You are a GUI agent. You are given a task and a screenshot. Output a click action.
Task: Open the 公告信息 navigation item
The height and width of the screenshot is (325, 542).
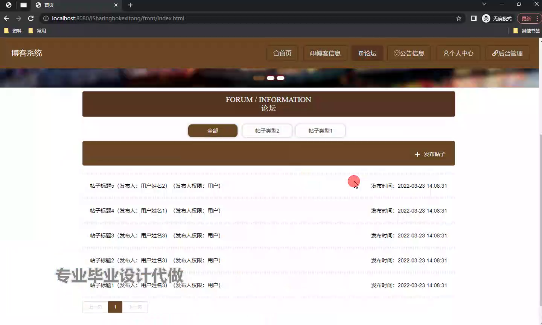[x=409, y=53]
